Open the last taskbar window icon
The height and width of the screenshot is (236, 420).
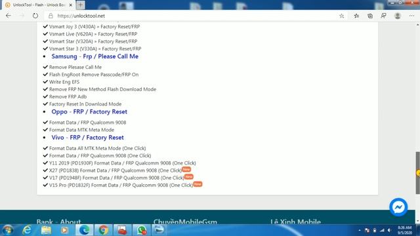(x=159, y=230)
